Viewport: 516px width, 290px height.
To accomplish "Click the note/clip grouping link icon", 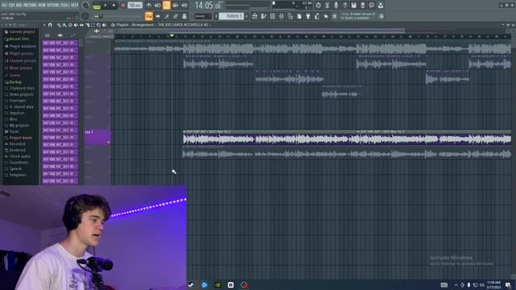I will pyautogui.click(x=176, y=16).
